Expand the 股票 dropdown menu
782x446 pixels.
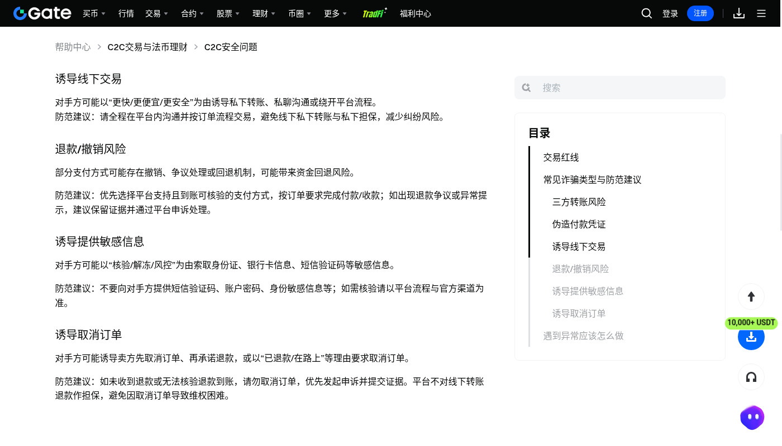click(x=228, y=13)
